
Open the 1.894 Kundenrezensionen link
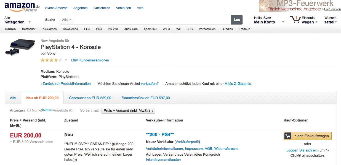point(90,60)
